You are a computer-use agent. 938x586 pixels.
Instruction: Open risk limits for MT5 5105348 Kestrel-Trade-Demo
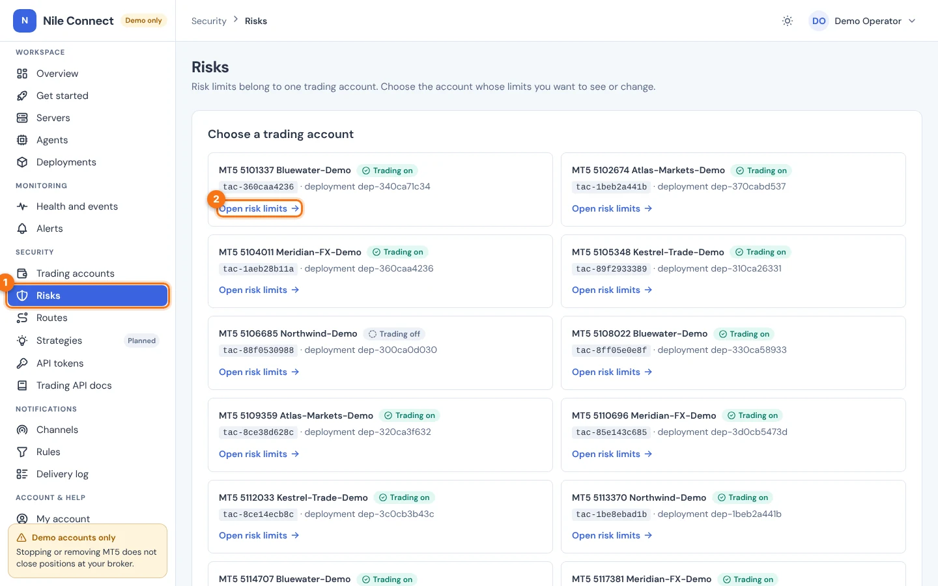coord(612,290)
